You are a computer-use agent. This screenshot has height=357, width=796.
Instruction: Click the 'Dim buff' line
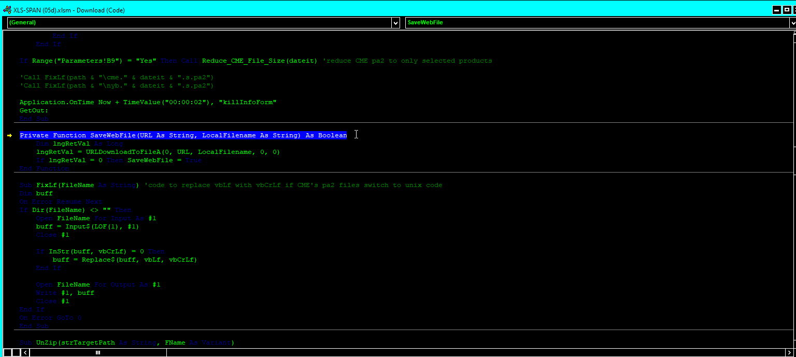point(36,193)
